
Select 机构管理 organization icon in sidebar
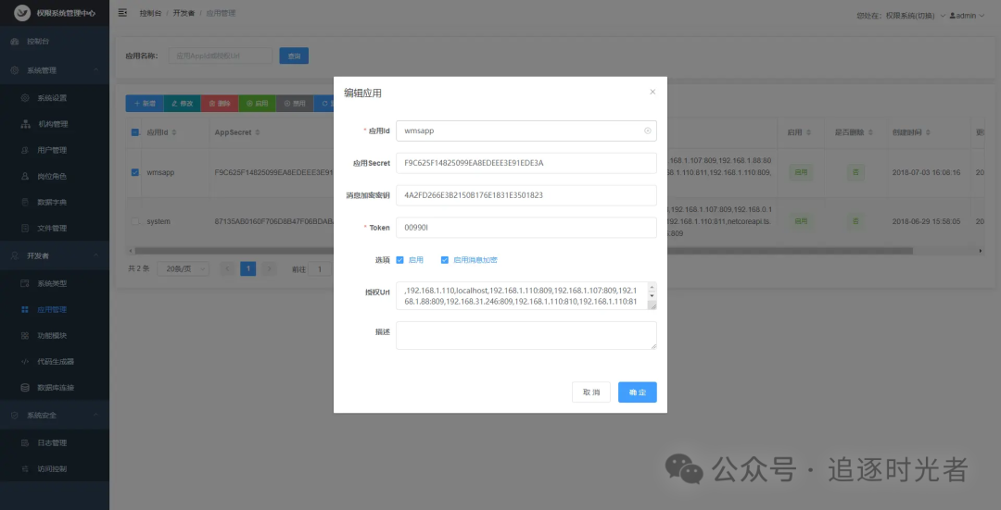pos(25,124)
